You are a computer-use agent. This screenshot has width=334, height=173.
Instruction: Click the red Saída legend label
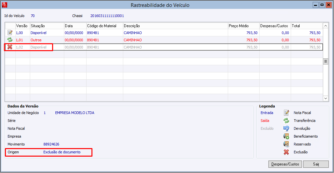tap(265, 121)
